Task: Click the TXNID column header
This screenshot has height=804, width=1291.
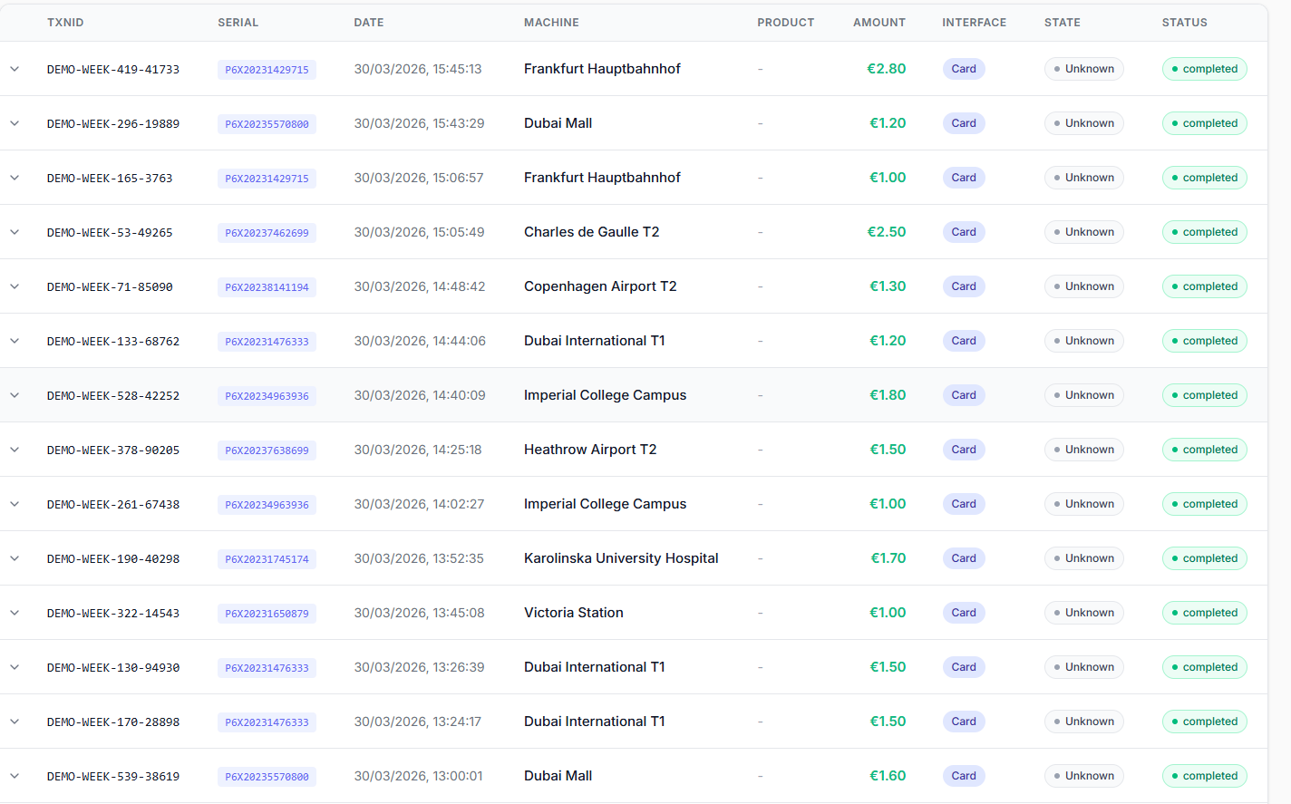Action: (x=65, y=23)
